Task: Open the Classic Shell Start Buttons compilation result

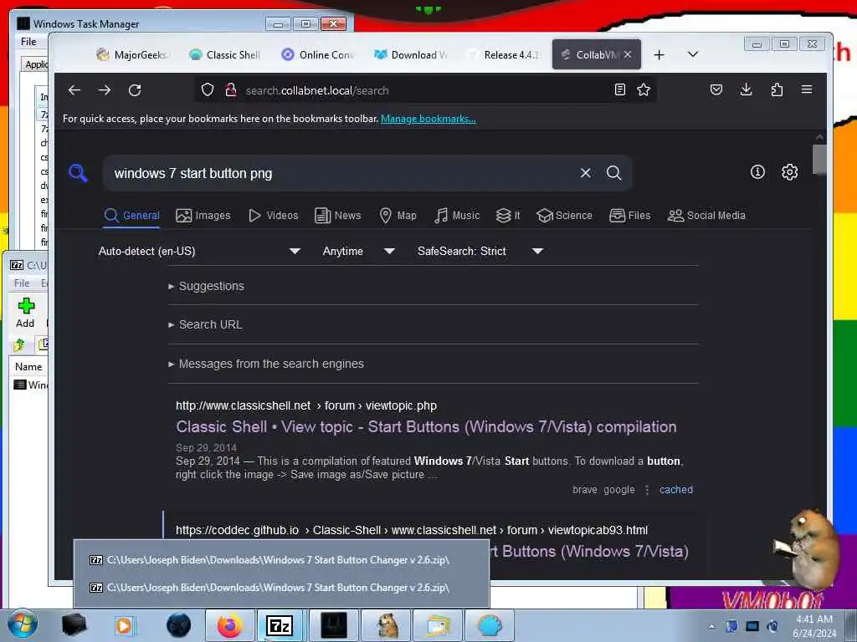Action: click(426, 427)
